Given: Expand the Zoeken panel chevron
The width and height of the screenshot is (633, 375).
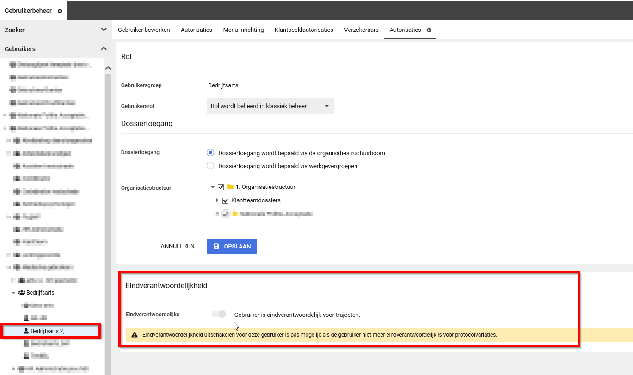Looking at the screenshot, I should tap(104, 30).
